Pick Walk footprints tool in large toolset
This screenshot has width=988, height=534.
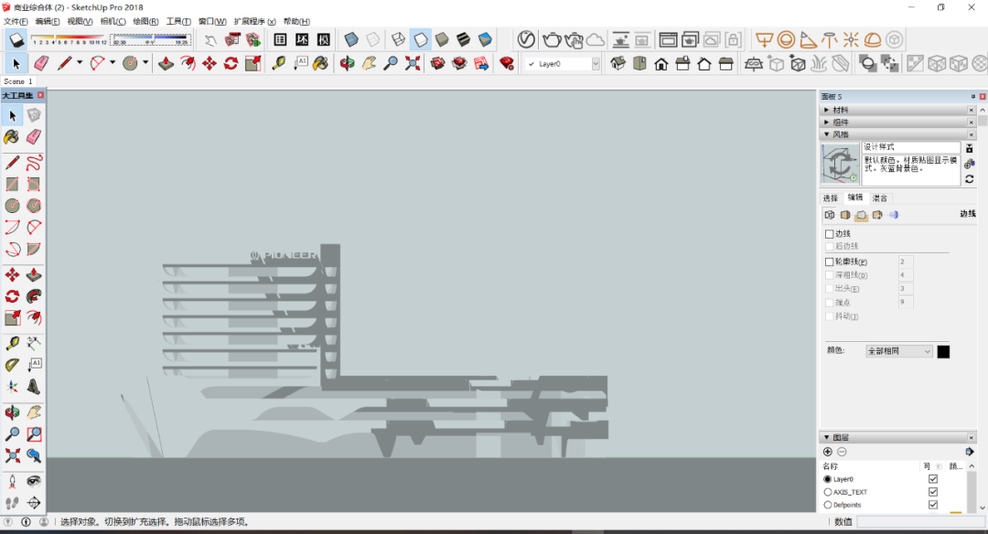12,503
